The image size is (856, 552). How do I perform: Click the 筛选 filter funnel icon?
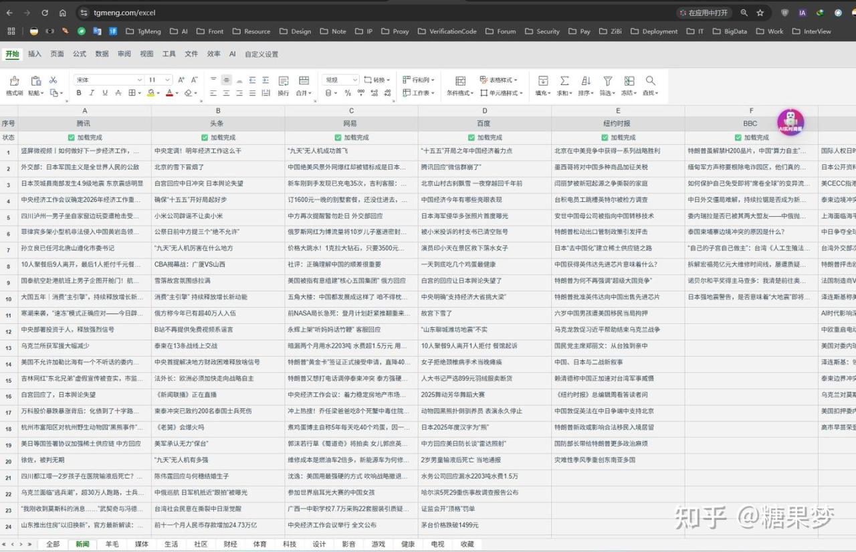[607, 81]
